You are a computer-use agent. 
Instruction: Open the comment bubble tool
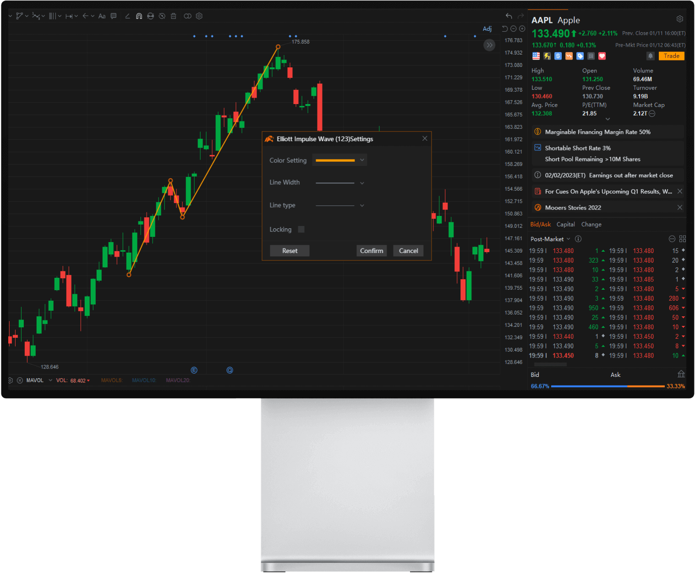click(113, 16)
